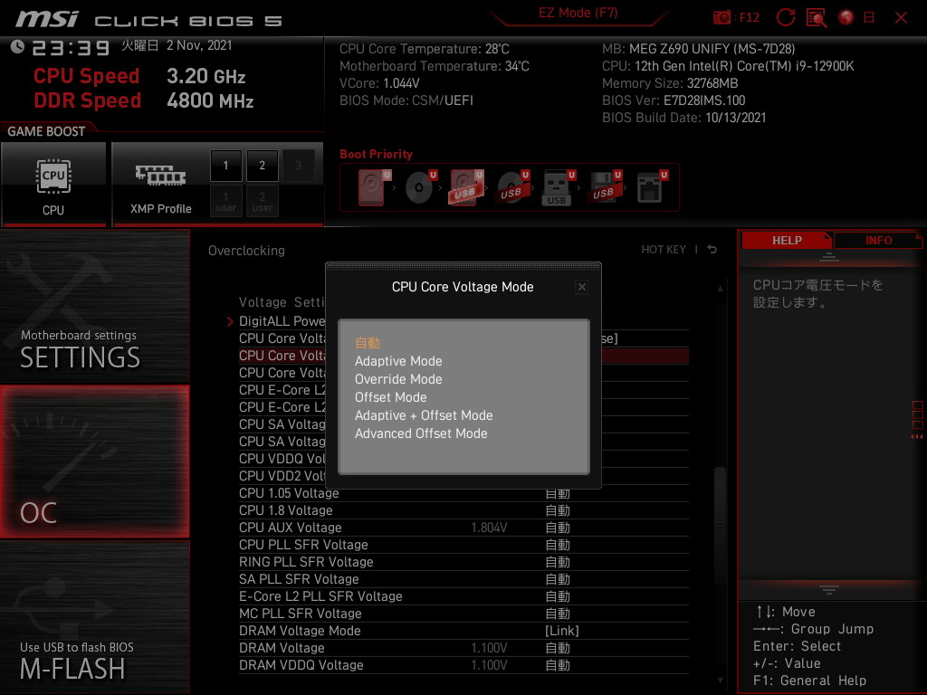The width and height of the screenshot is (927, 695).
Task: Enable XMP profile 2
Action: point(262,166)
